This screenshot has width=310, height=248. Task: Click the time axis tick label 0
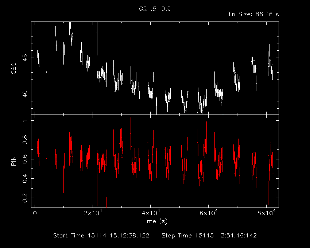[x=35, y=213]
